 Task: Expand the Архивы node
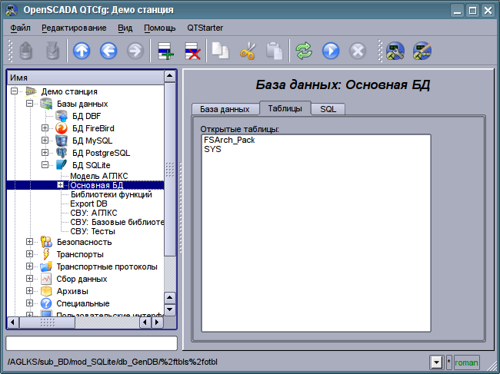[x=29, y=290]
